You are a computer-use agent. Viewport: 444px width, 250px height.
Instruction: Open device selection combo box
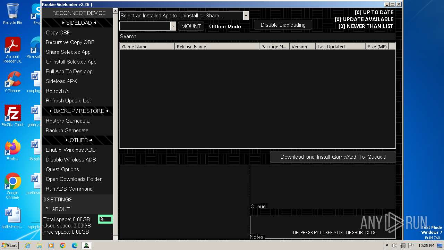(148, 26)
